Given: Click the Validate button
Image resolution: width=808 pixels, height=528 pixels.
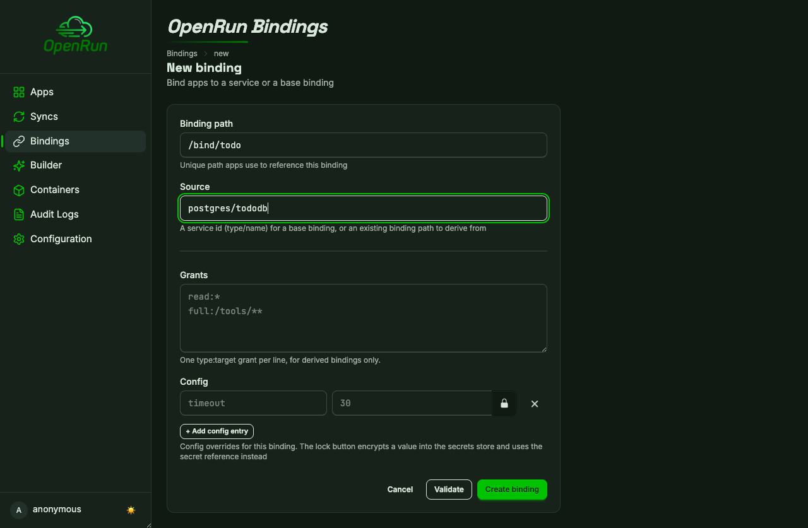Looking at the screenshot, I should point(449,490).
